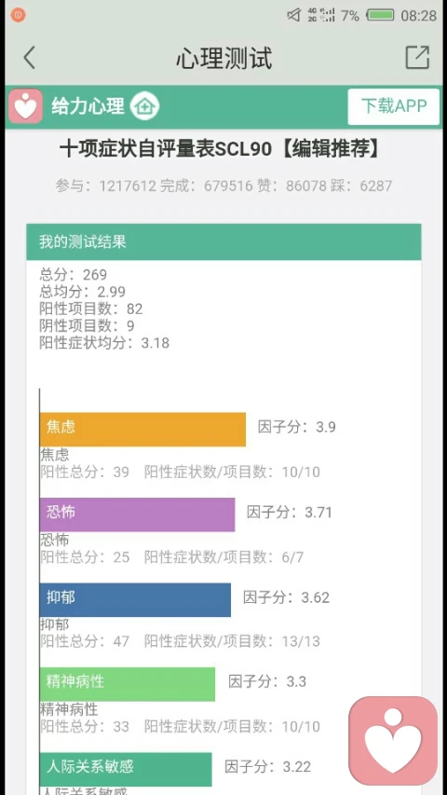Click the 下载APP button
The image size is (447, 795).
394,106
